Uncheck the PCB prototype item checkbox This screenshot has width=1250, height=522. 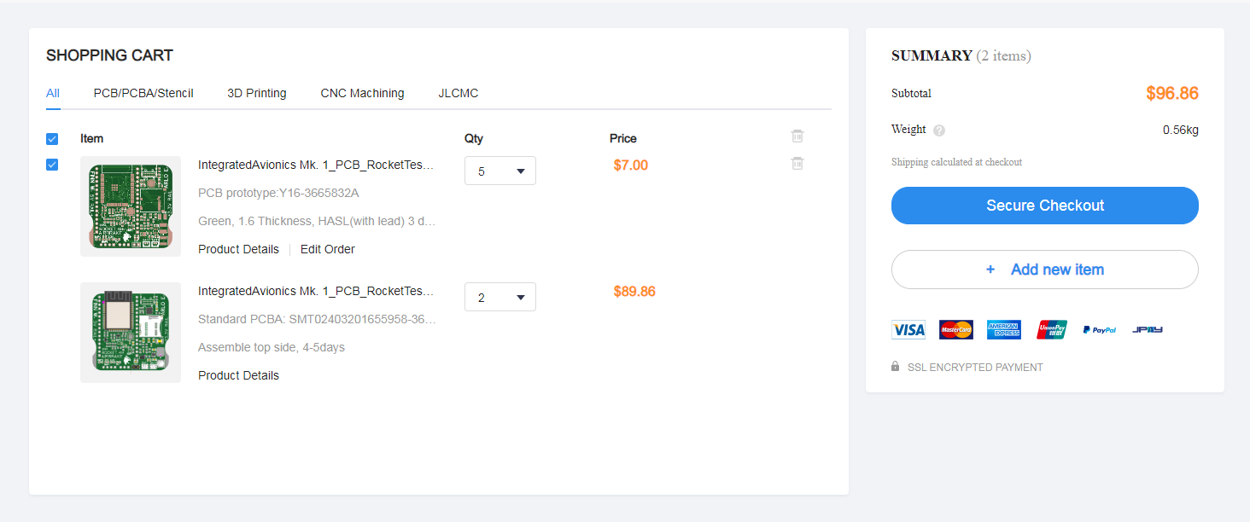click(52, 165)
